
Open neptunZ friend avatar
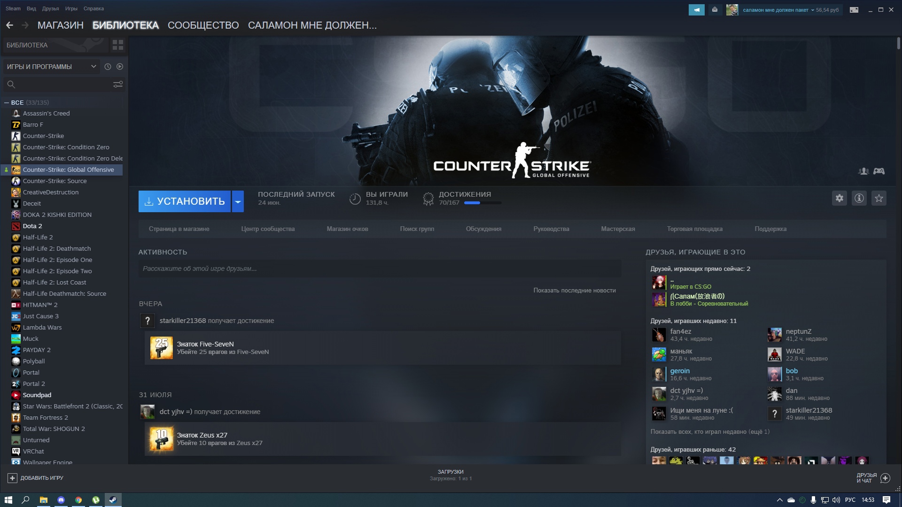[x=774, y=335]
